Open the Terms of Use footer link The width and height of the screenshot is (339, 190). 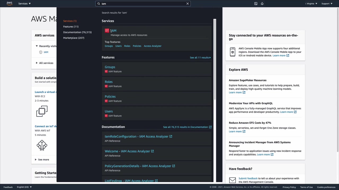coord(306,187)
